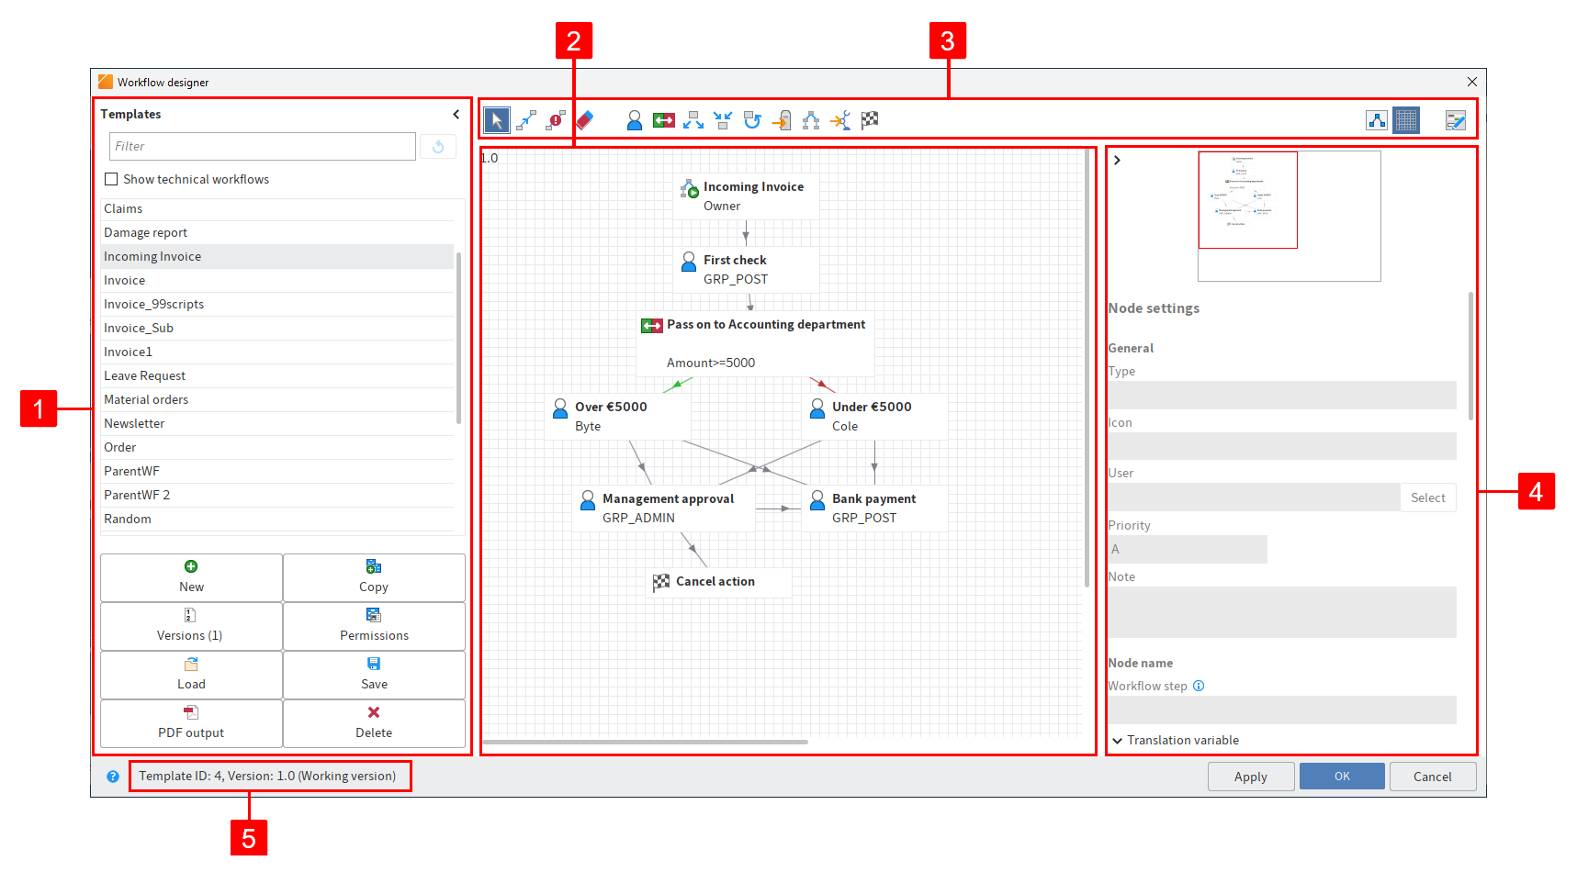Image resolution: width=1577 pixels, height=872 pixels.
Task: Enable Show technical workflows
Action: click(111, 179)
